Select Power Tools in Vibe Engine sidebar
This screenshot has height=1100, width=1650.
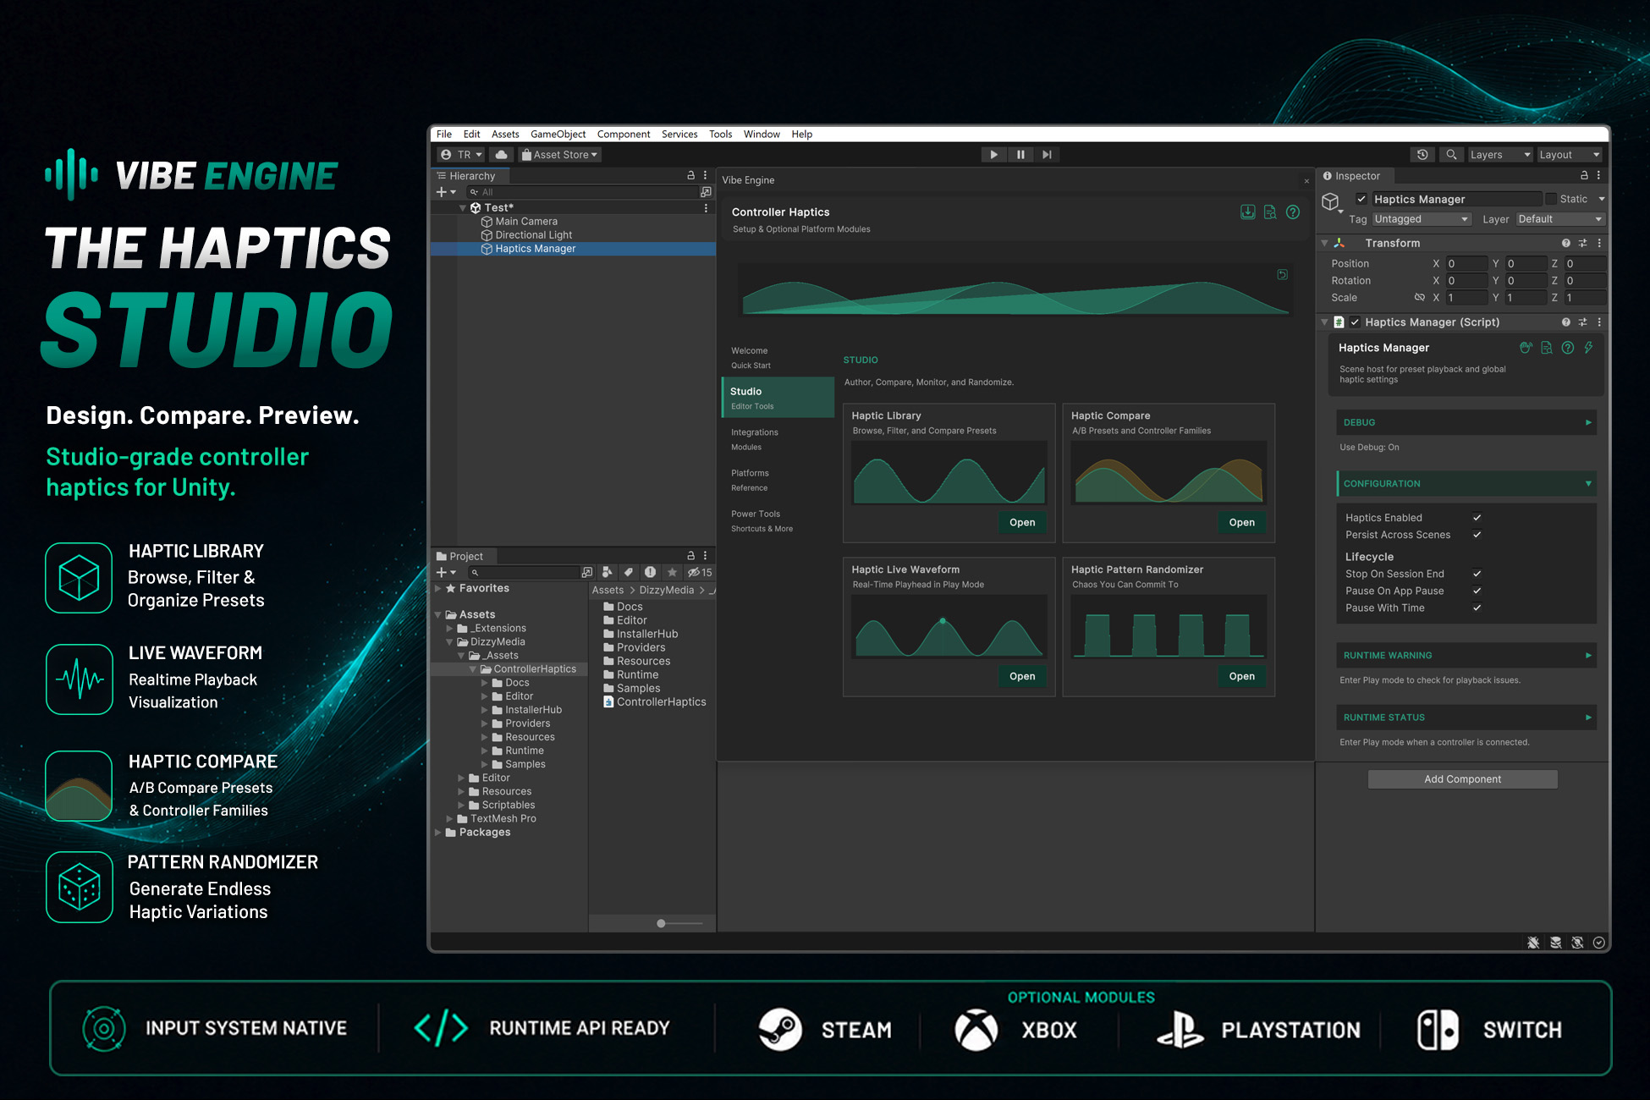(x=778, y=521)
